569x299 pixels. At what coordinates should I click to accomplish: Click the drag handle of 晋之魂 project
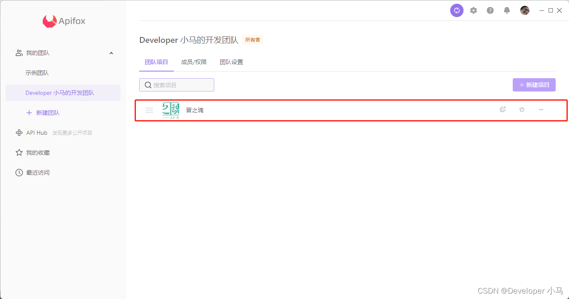(x=149, y=110)
